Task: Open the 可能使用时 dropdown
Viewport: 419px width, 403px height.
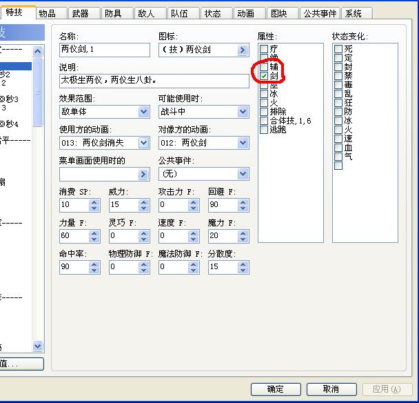Action: [243, 112]
